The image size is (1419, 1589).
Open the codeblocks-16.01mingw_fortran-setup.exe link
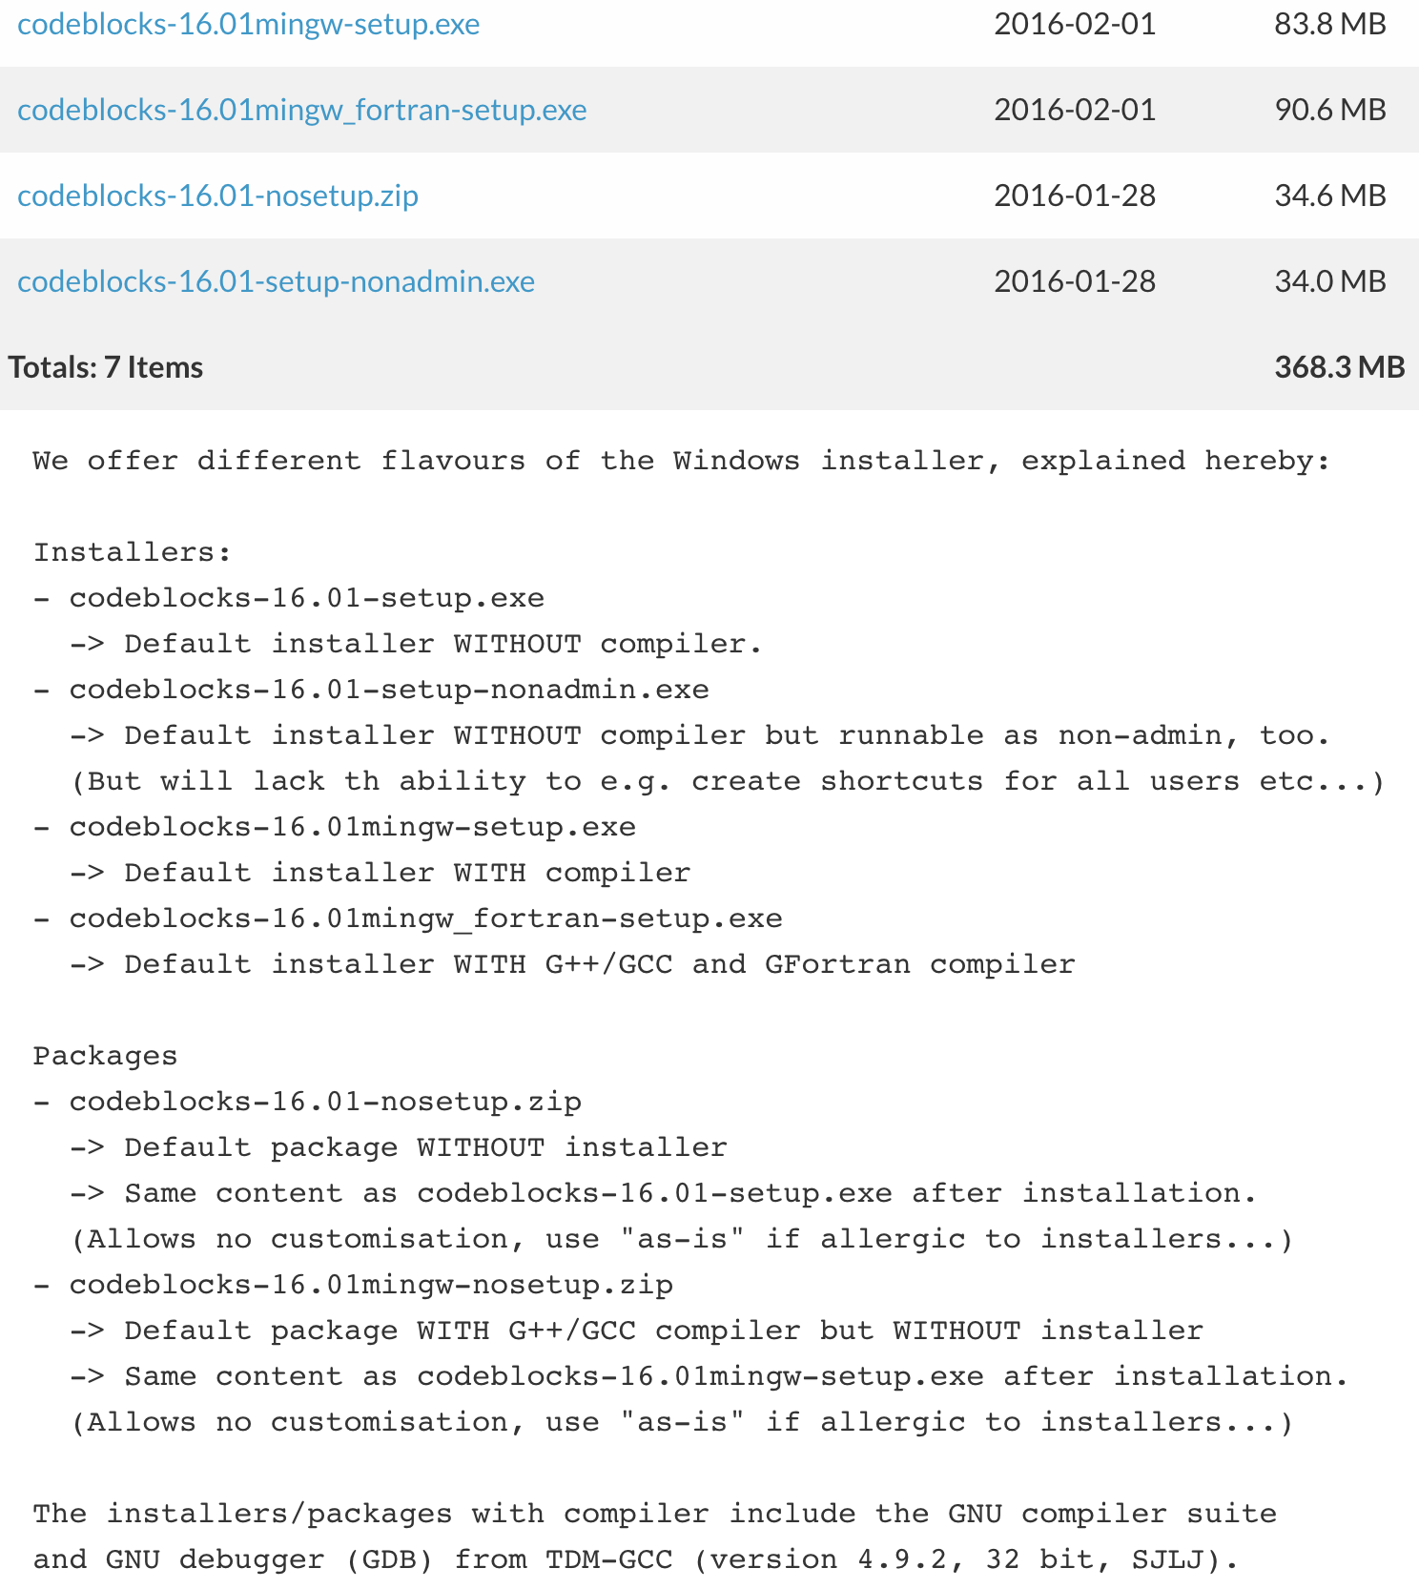[300, 111]
